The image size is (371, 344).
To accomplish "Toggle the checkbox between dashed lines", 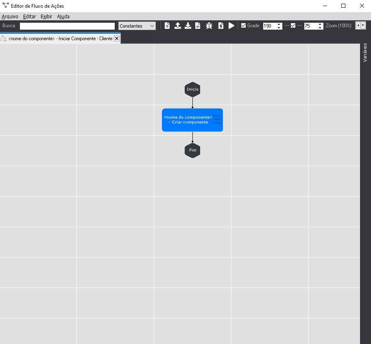I will [x=293, y=26].
